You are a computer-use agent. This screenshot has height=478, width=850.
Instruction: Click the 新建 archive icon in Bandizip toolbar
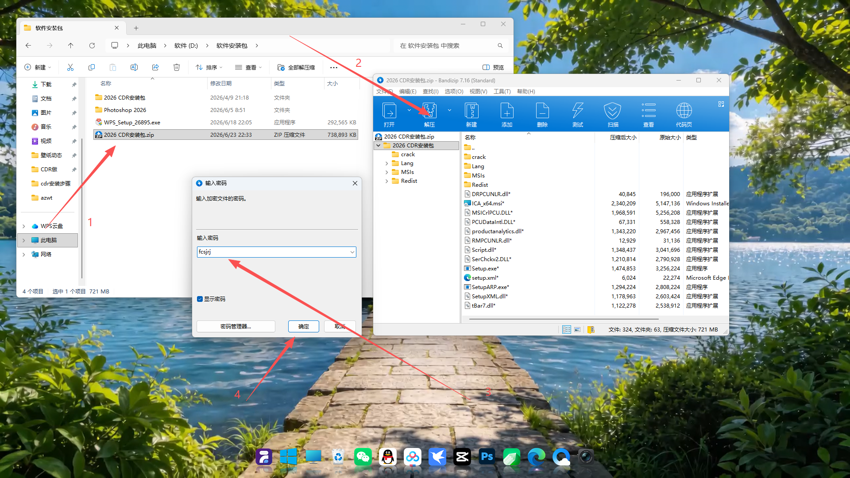[x=471, y=114]
